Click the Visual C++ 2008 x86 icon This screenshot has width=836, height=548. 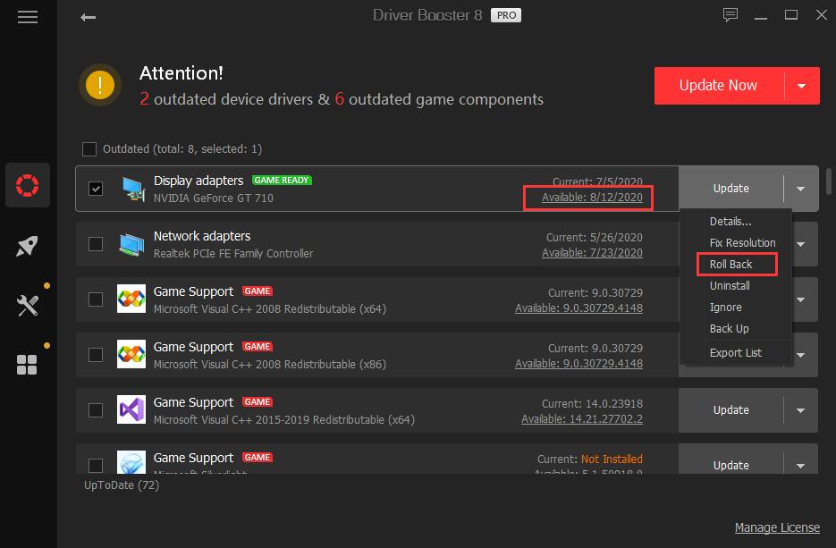click(131, 354)
